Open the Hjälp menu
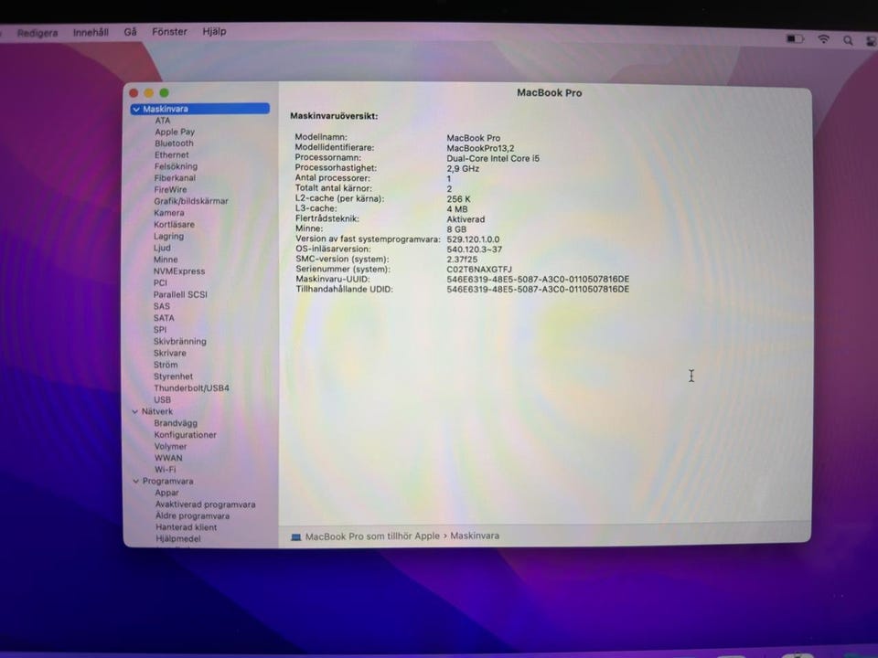878x658 pixels. (x=214, y=32)
